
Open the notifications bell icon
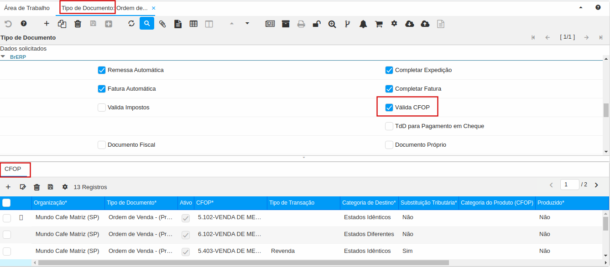point(363,24)
